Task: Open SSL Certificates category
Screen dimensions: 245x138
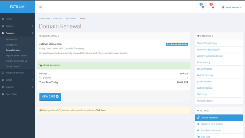Action: 204,69
